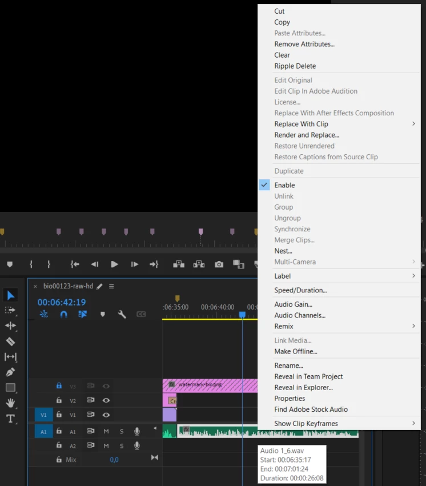
Task: Play the sequence in program monitor
Action: click(114, 264)
